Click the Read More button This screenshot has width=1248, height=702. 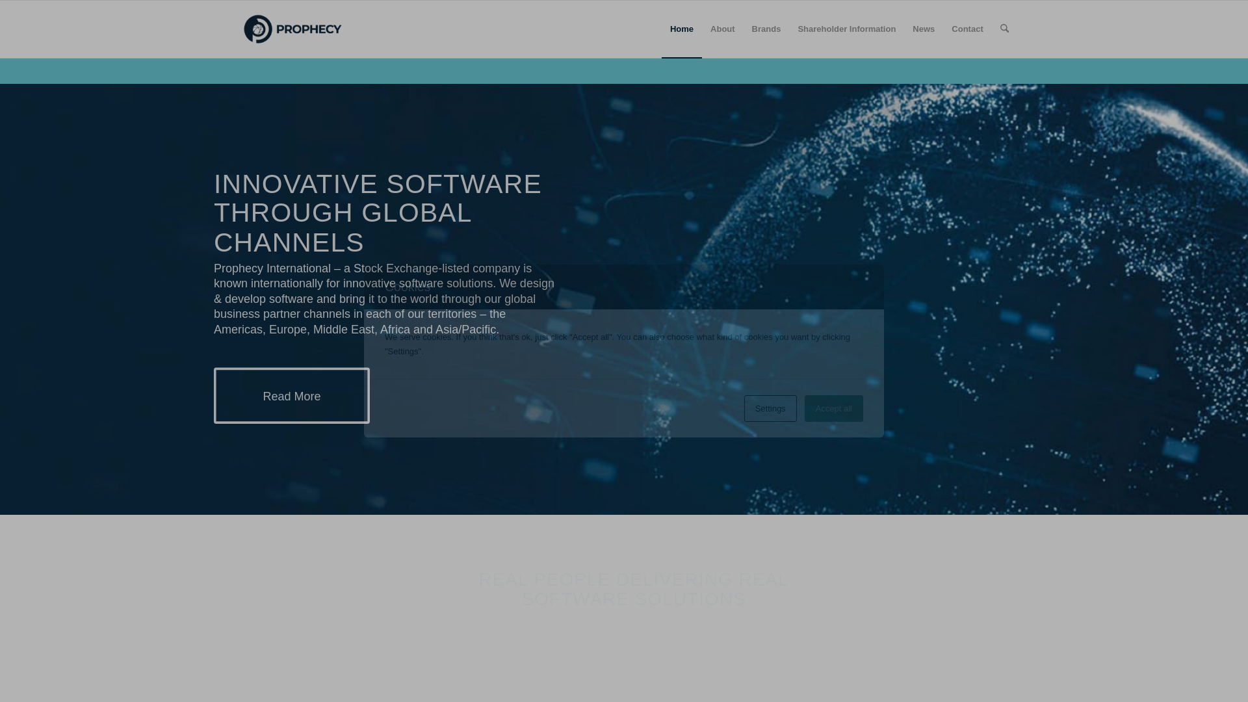(x=292, y=396)
